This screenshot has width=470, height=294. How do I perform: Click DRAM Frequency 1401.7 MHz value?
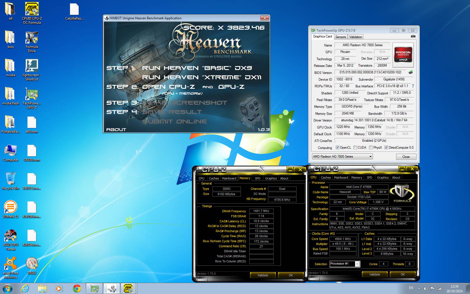261,211
